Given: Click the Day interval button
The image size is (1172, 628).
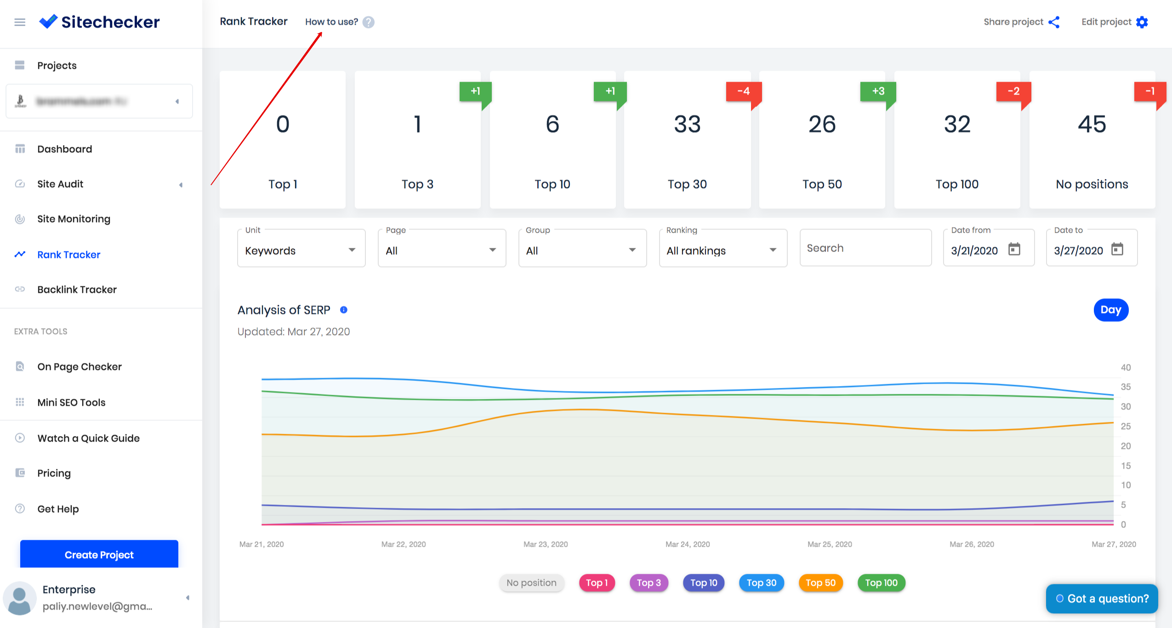Looking at the screenshot, I should coord(1110,310).
